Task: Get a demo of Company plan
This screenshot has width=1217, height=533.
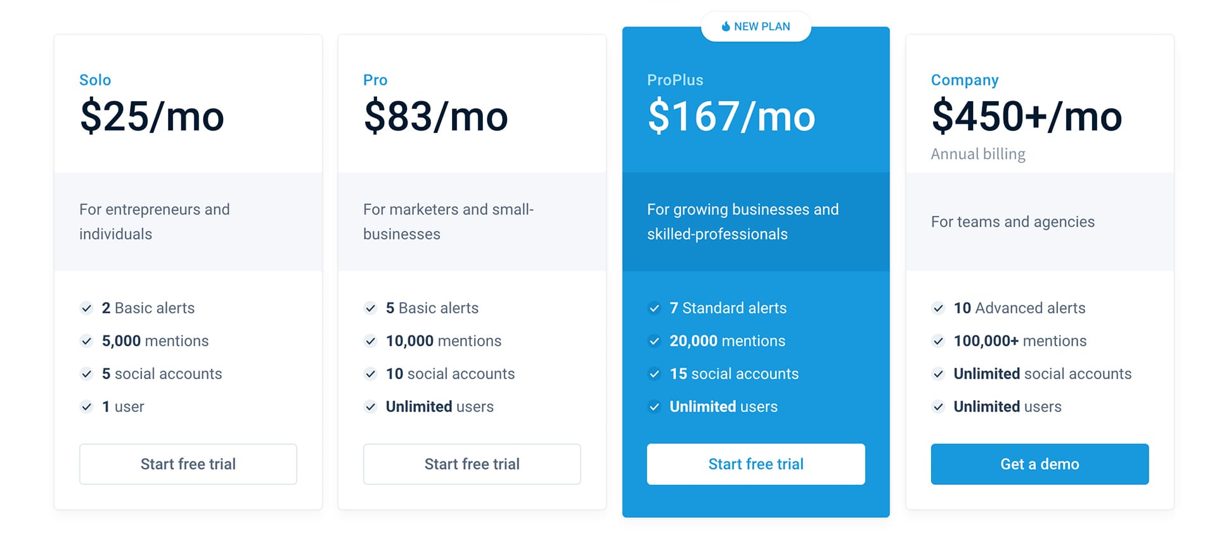Action: [1040, 464]
